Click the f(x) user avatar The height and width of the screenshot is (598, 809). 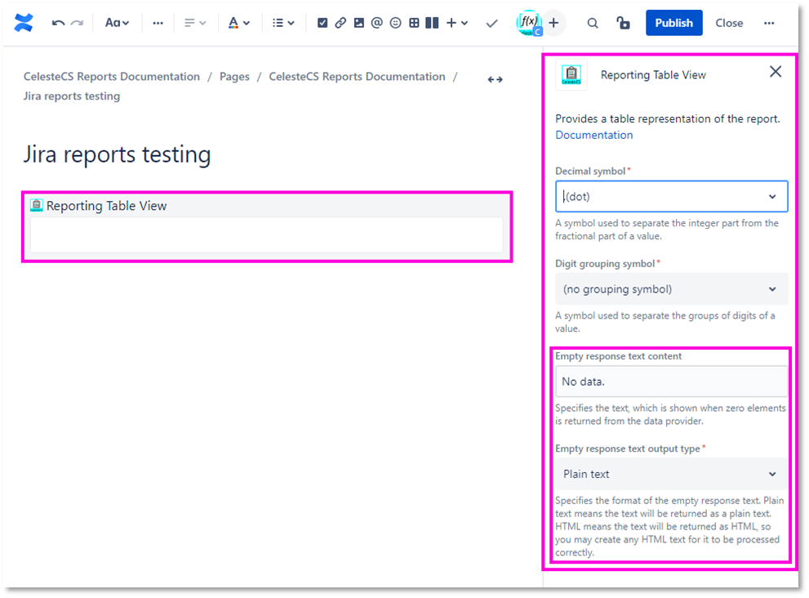529,23
